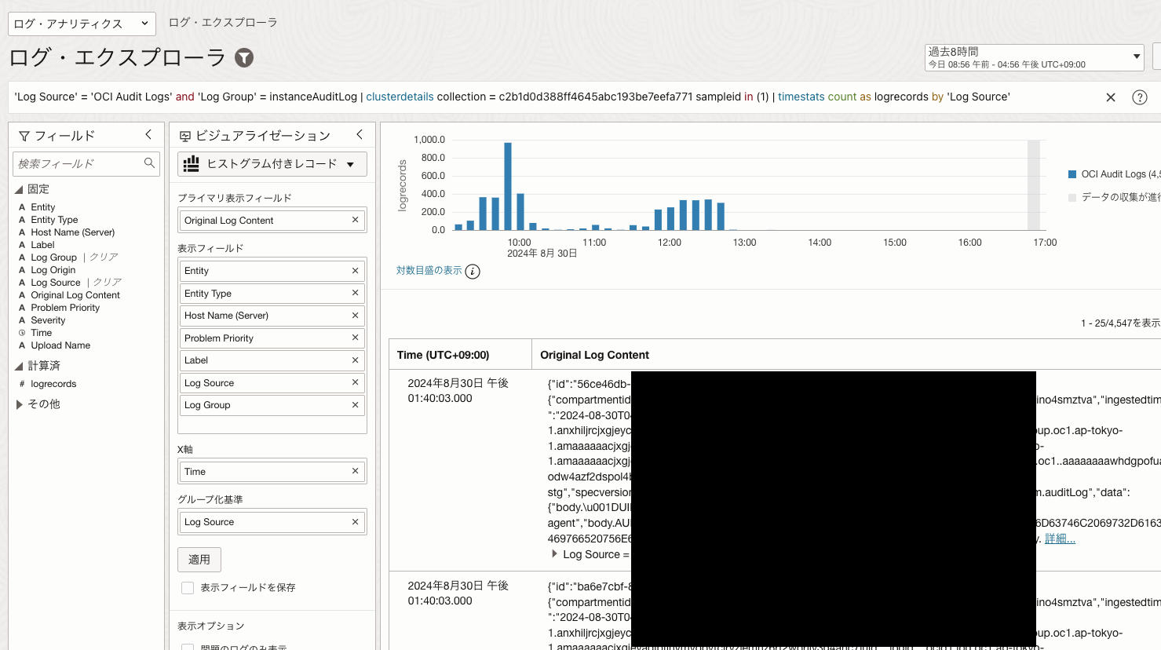Collapse the 固定 fields section

[19, 189]
